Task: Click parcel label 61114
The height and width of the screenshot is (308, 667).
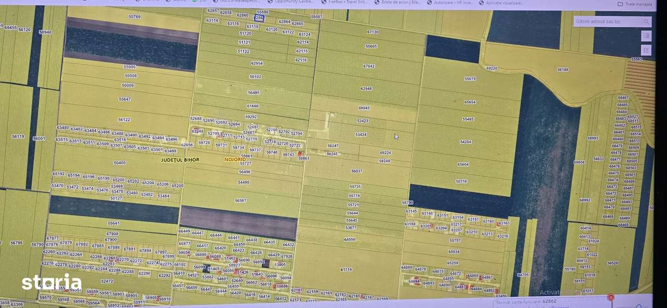Action: (x=346, y=269)
